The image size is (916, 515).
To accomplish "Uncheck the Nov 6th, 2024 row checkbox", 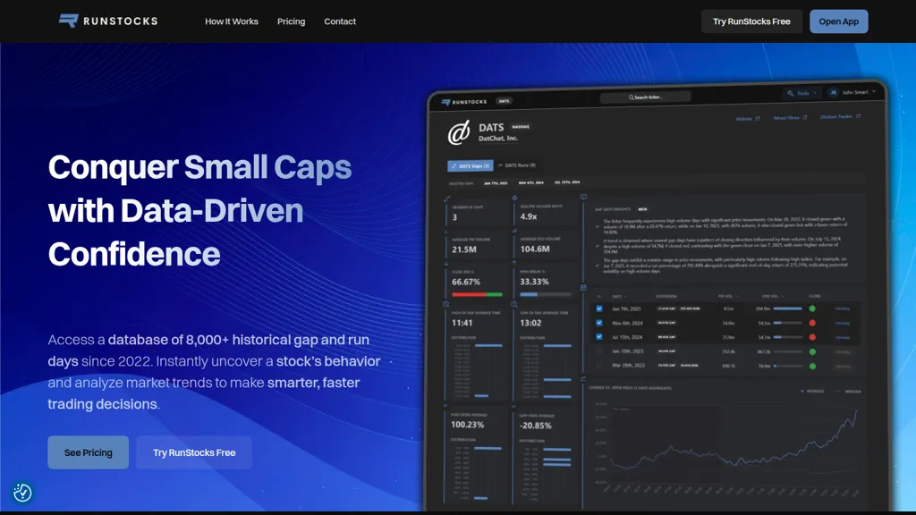I will click(599, 323).
